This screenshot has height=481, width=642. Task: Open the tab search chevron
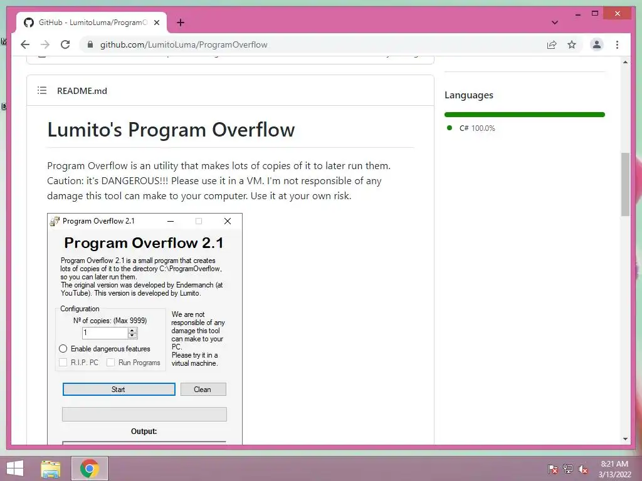554,23
